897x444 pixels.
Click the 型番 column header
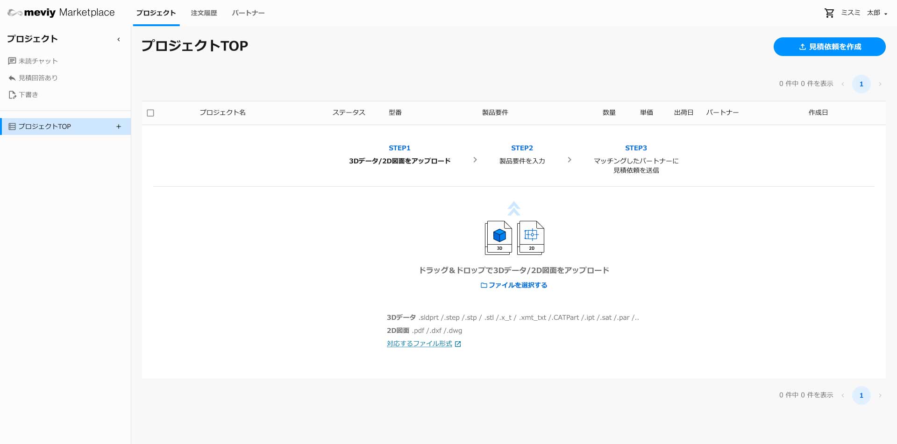[395, 113]
